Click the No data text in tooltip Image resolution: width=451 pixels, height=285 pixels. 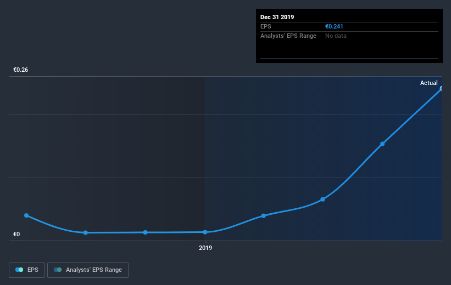pyautogui.click(x=336, y=36)
